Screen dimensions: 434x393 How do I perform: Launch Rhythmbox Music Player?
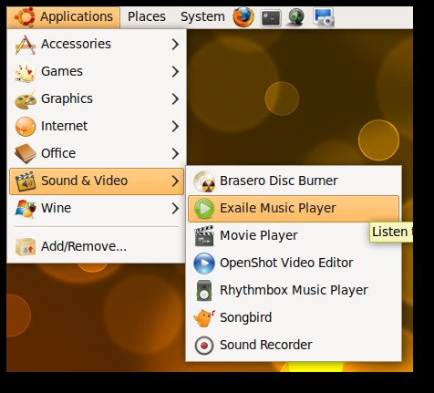[x=294, y=291]
